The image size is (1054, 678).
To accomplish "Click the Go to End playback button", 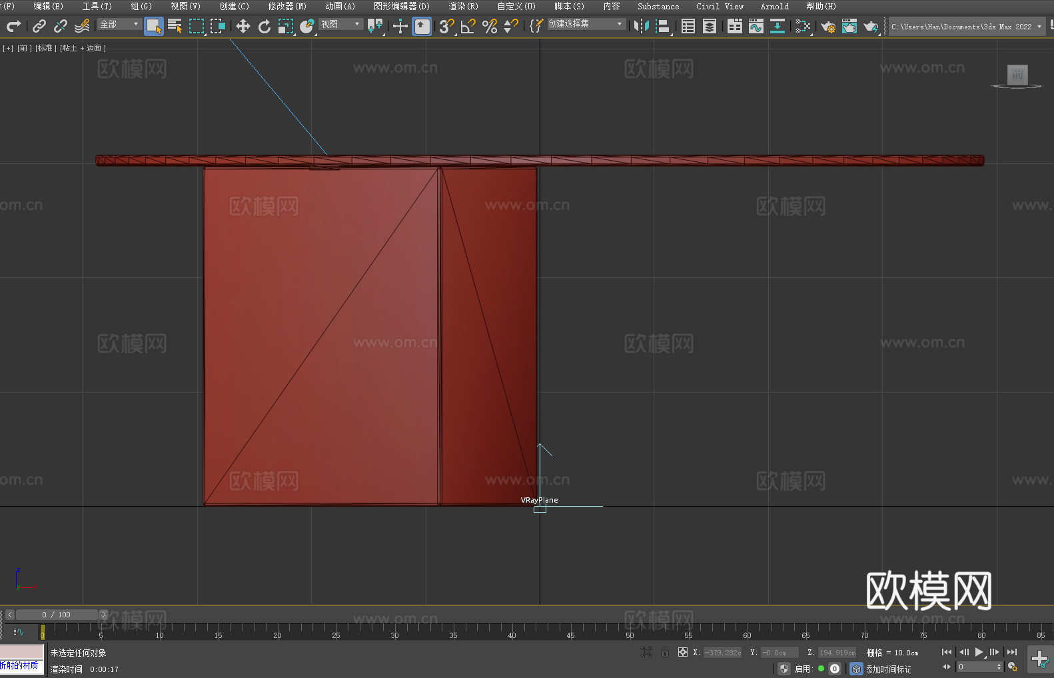I will [x=1012, y=652].
